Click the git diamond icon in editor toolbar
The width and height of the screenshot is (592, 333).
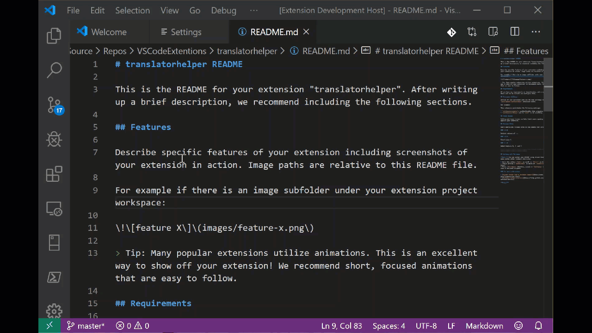click(x=451, y=32)
